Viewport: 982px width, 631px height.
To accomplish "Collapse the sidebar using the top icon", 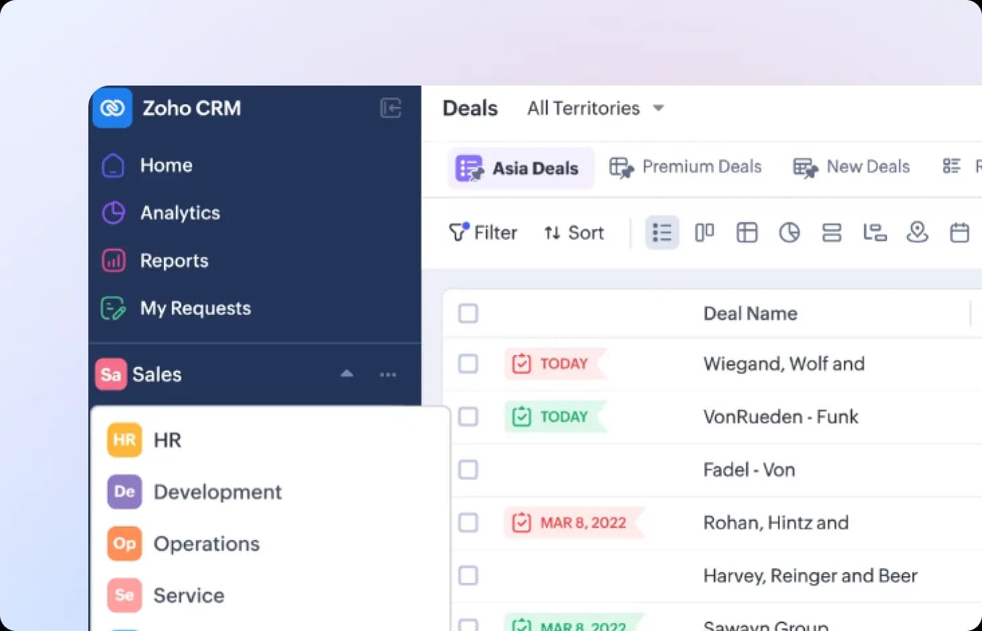I will click(391, 108).
